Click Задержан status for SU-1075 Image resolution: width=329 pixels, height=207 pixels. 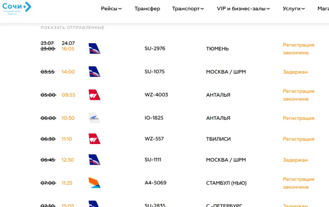pyautogui.click(x=295, y=72)
